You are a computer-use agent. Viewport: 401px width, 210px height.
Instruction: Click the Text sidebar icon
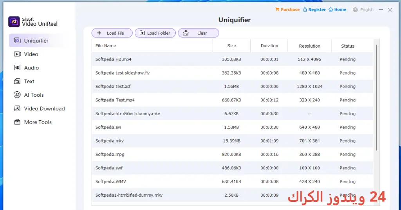pos(17,81)
